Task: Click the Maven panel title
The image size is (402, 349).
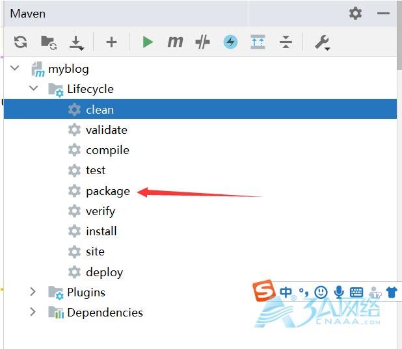Action: point(28,14)
